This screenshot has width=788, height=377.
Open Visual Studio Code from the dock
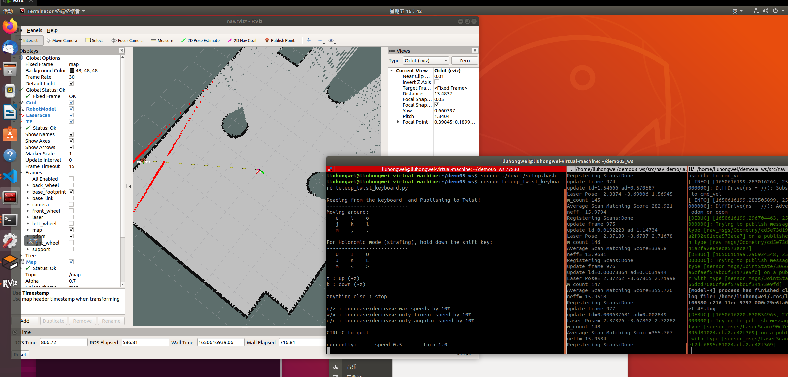[x=10, y=176]
